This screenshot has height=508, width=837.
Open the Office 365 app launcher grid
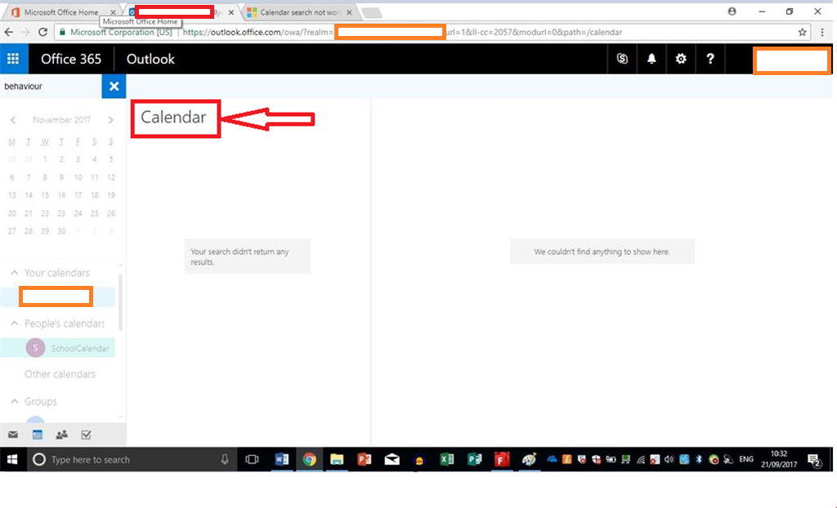13,59
